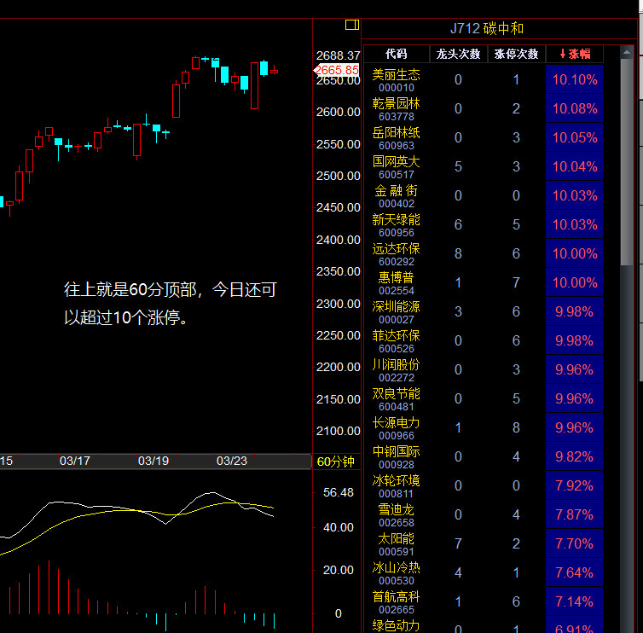Select stock 菲达环保 600526

point(397,341)
